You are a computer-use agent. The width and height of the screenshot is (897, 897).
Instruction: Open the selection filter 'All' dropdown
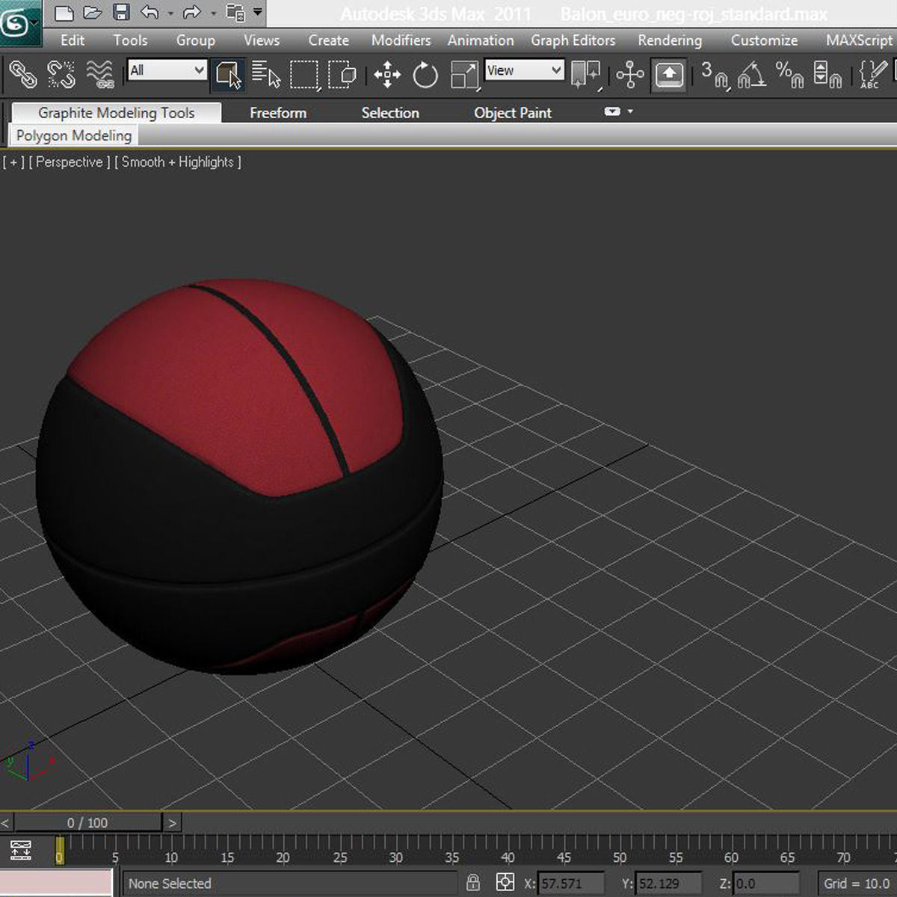click(167, 70)
